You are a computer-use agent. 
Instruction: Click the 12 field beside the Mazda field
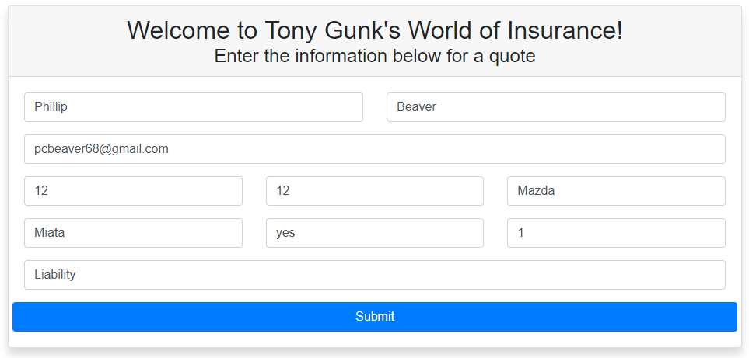374,191
